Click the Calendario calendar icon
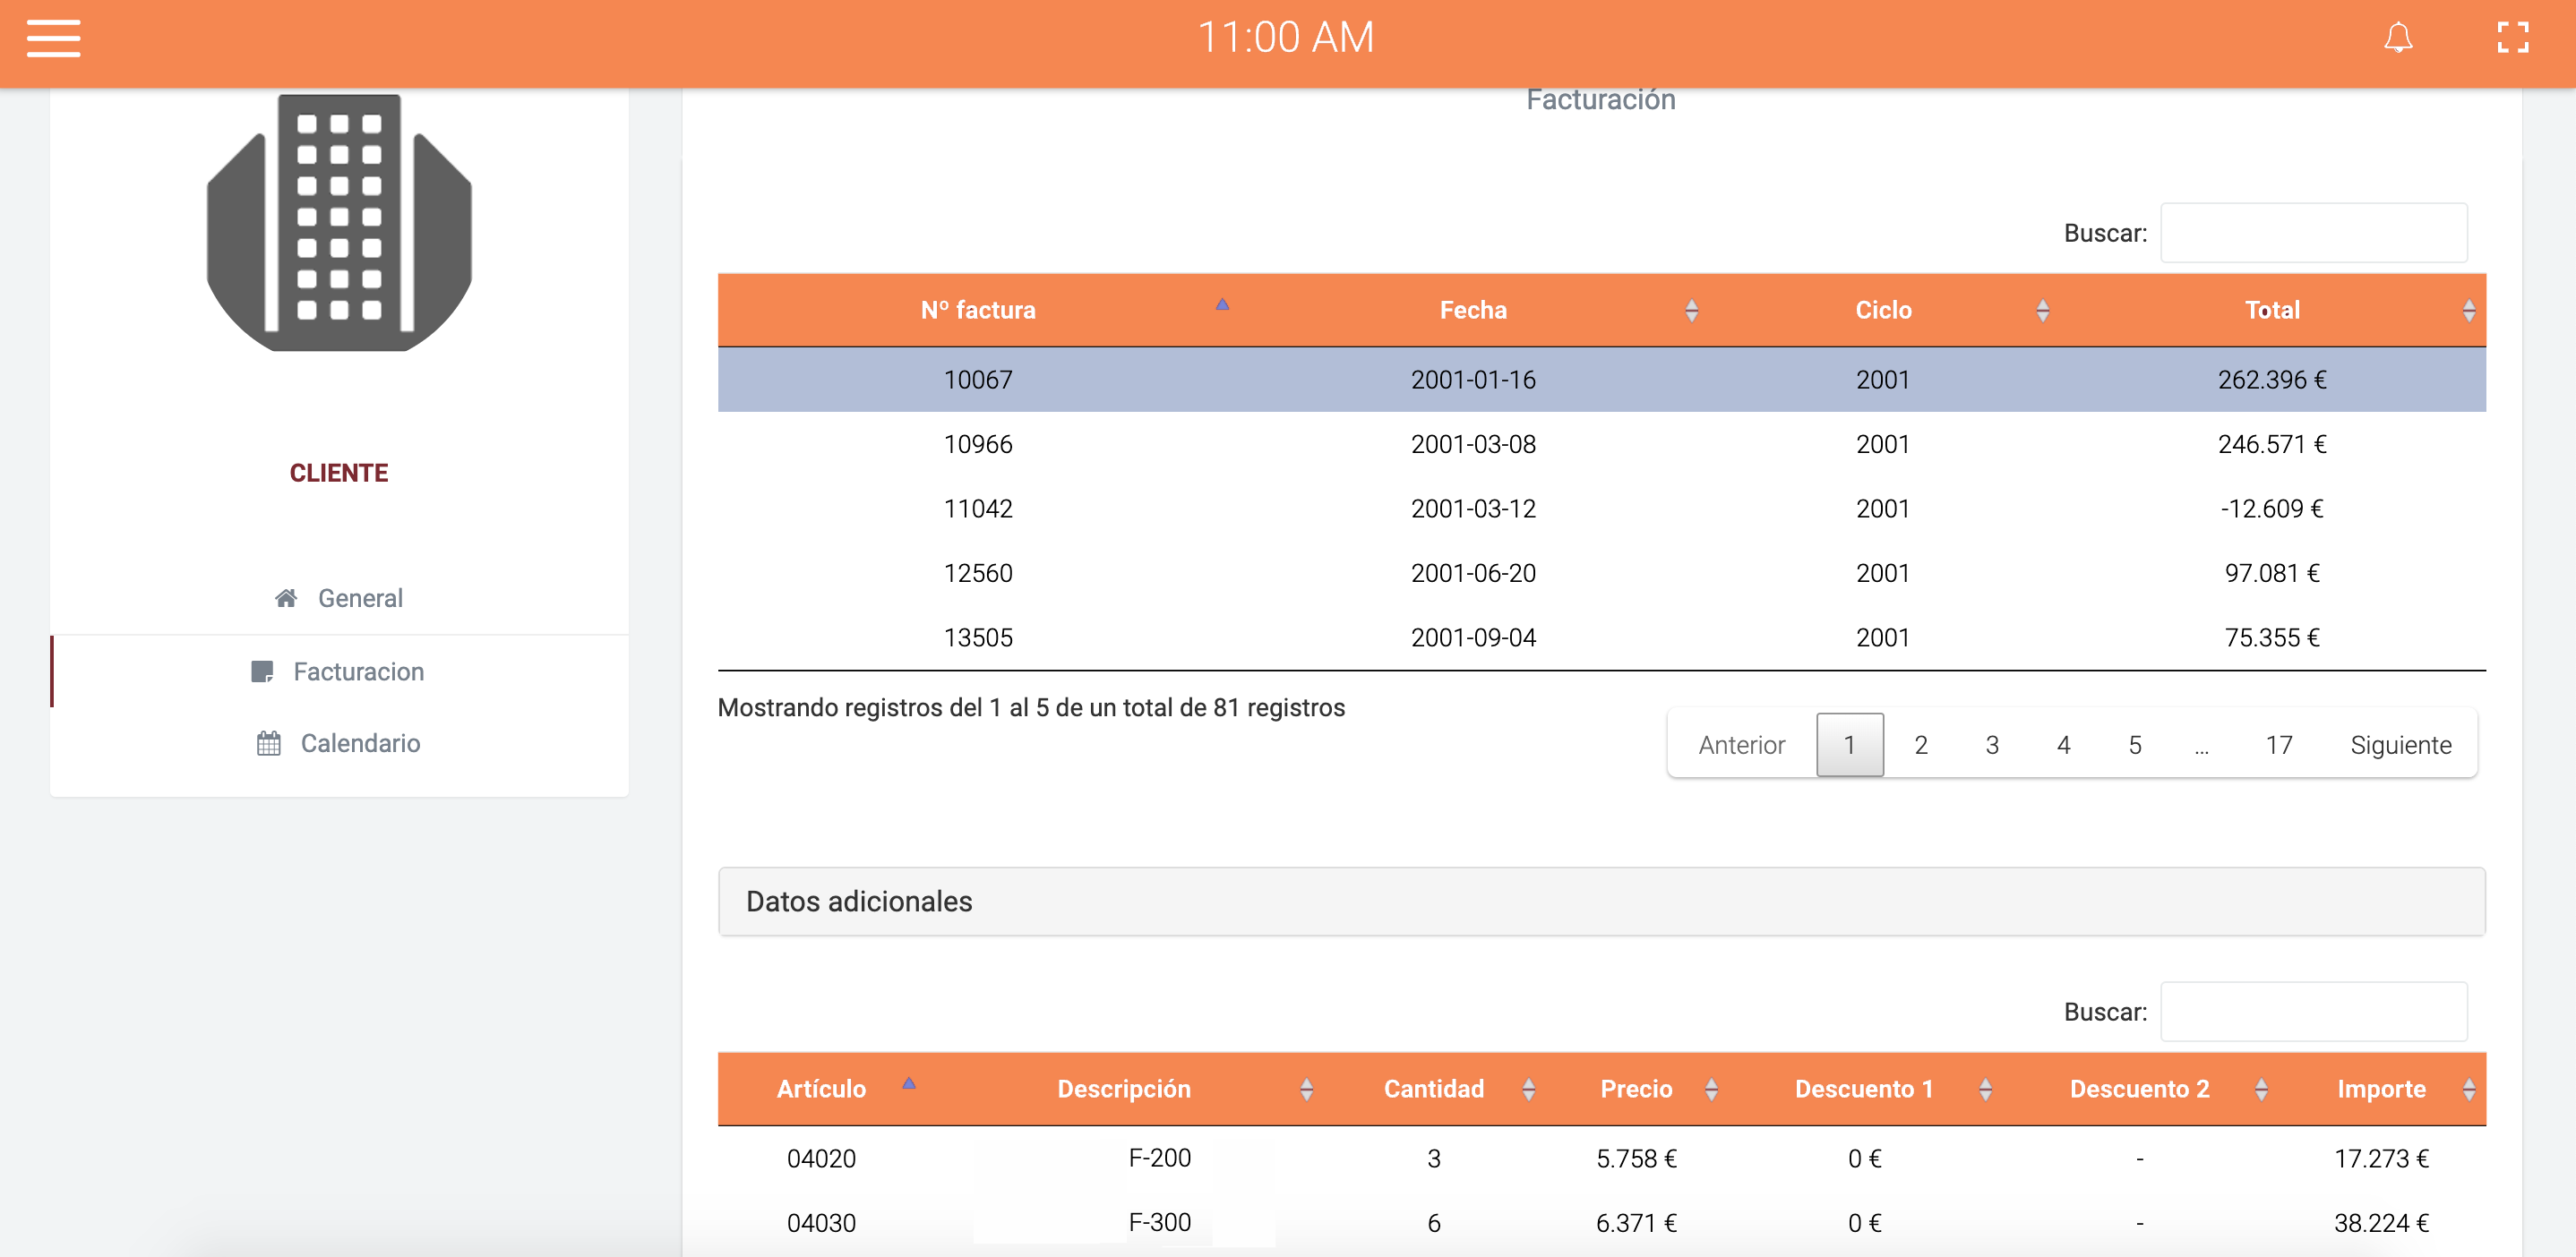Screen dimensions: 2576x1257 click(268, 742)
